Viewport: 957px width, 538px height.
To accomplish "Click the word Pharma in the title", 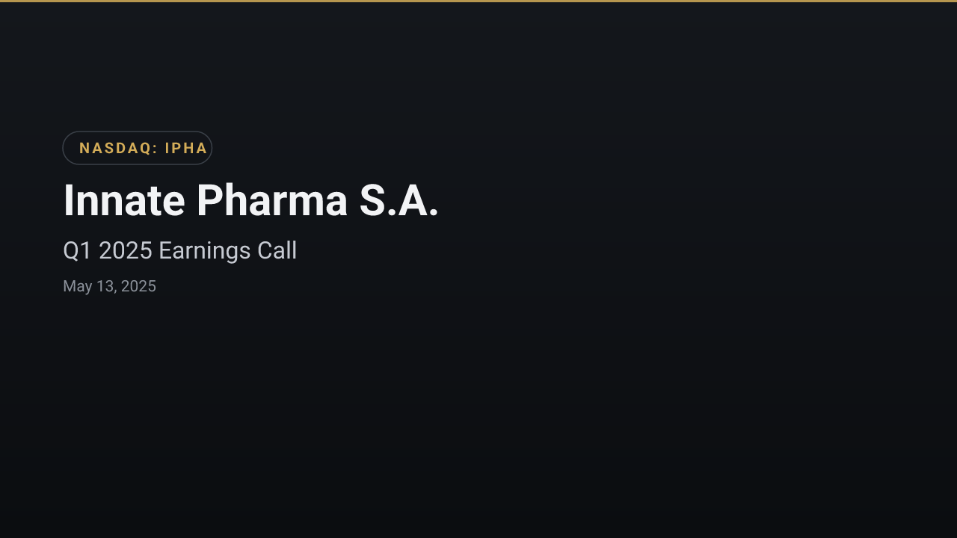I will (272, 200).
